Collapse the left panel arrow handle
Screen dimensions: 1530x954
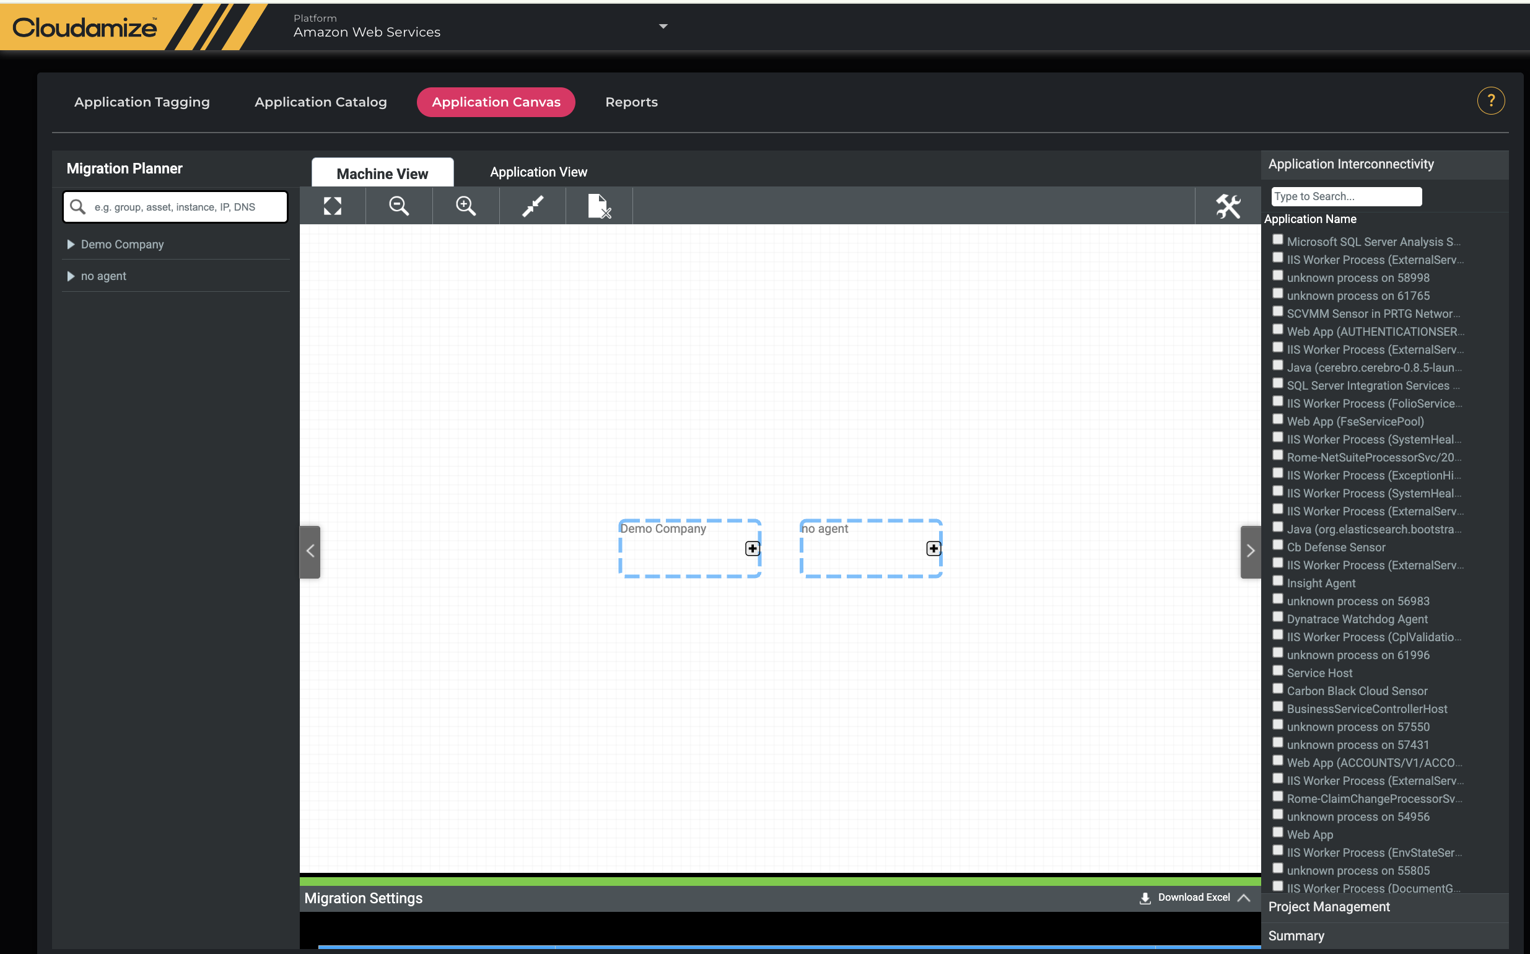(310, 551)
